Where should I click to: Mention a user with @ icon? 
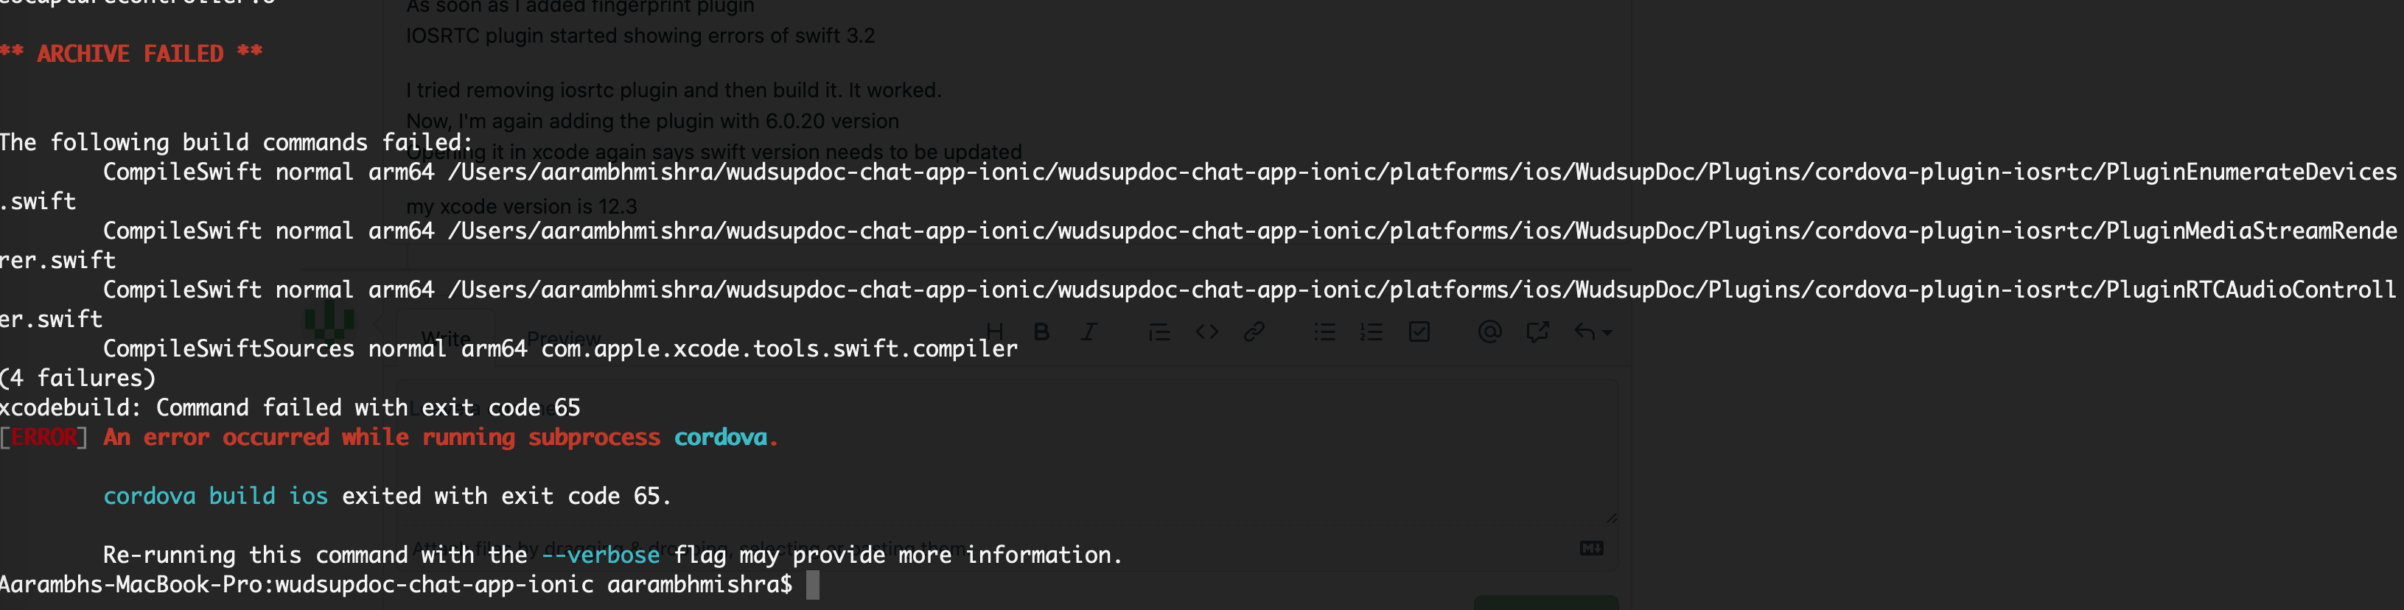point(1489,331)
